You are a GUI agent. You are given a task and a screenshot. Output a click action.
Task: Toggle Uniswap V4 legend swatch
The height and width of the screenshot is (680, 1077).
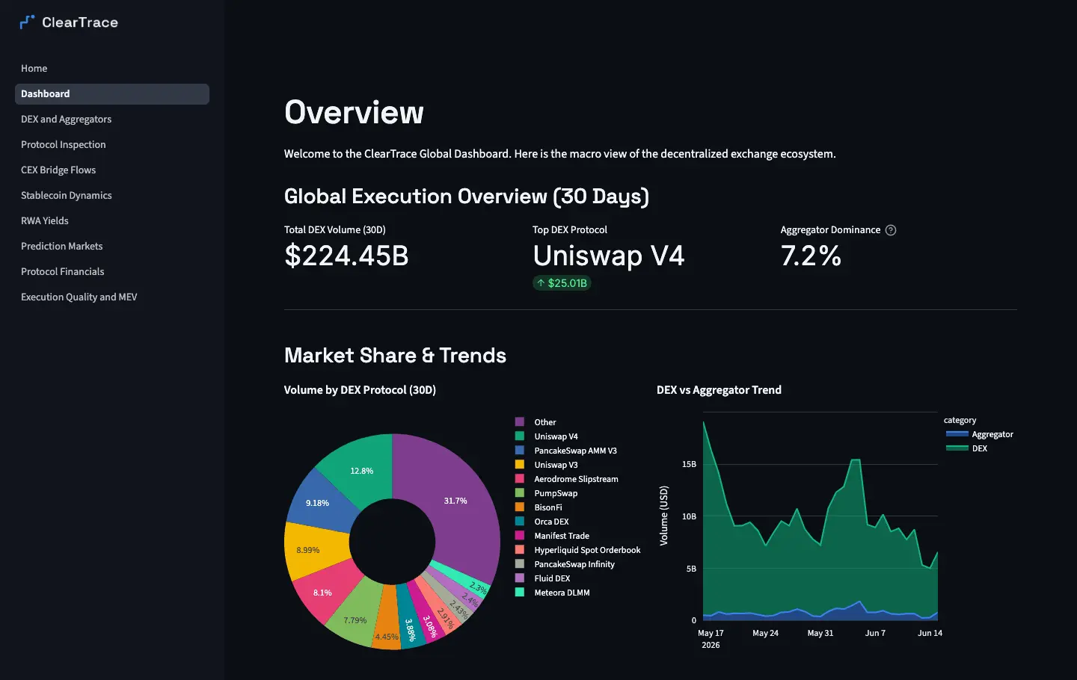(x=520, y=436)
